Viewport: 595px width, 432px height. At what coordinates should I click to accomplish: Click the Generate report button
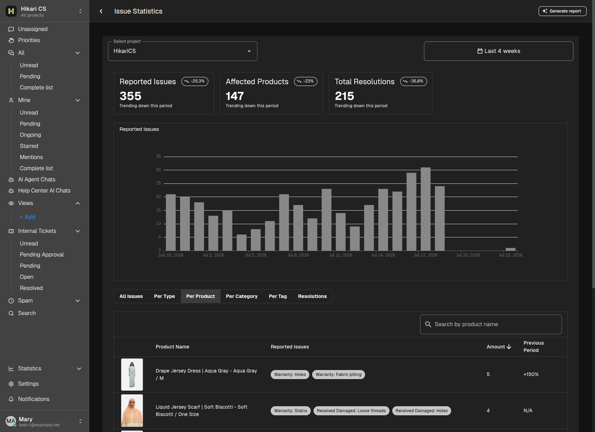click(x=562, y=11)
